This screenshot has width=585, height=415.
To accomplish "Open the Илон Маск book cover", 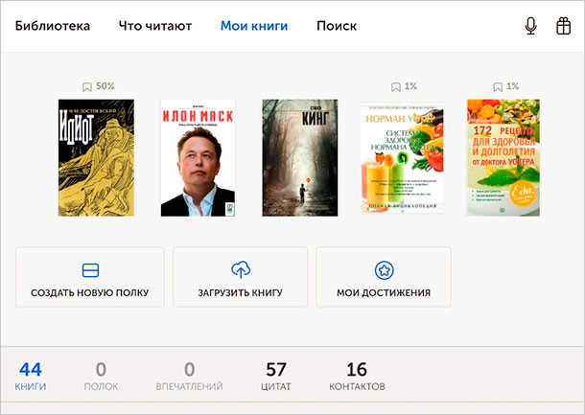I will (x=198, y=158).
